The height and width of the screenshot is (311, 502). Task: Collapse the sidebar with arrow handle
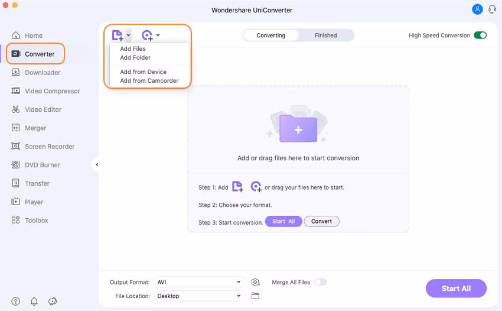coord(96,164)
